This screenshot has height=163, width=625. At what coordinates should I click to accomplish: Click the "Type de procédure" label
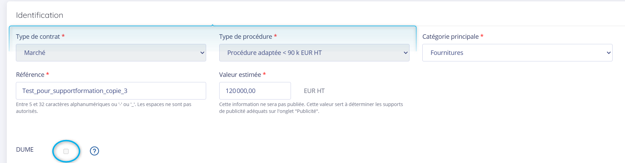click(x=245, y=37)
